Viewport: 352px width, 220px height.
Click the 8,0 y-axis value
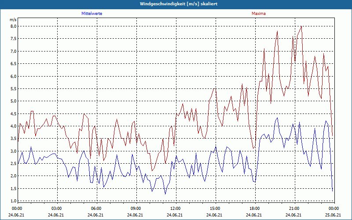(14, 26)
